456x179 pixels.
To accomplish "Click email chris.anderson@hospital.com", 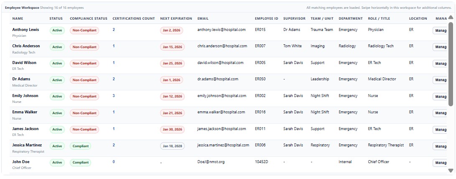I will [222, 46].
